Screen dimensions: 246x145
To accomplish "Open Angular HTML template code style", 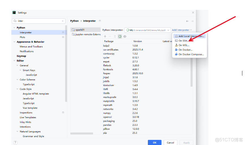I will [x=36, y=94].
